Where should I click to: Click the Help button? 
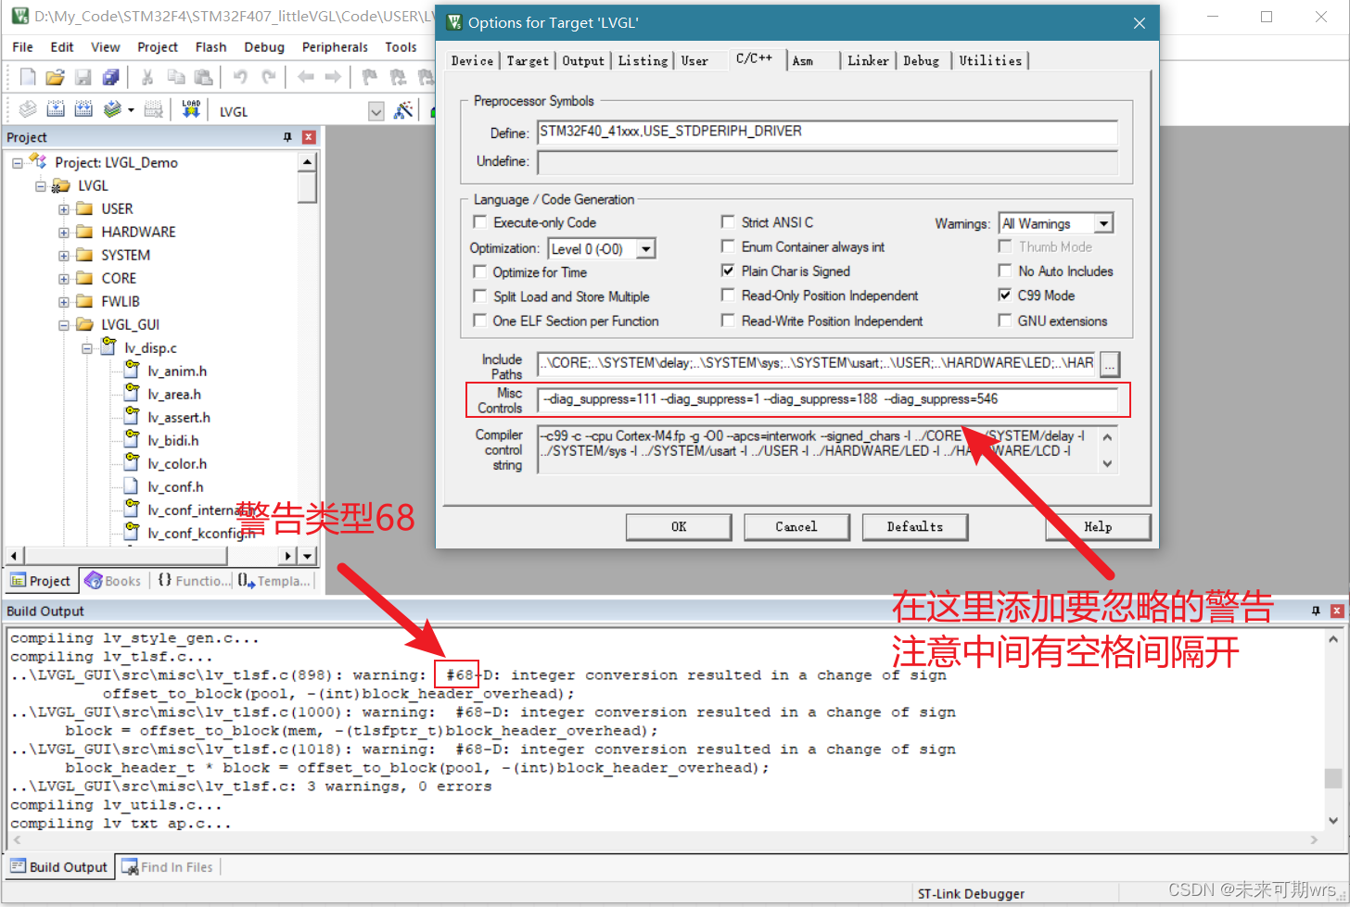[x=1098, y=526]
